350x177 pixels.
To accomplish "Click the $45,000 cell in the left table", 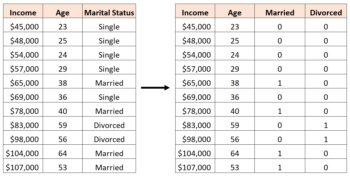I will pyautogui.click(x=24, y=27).
